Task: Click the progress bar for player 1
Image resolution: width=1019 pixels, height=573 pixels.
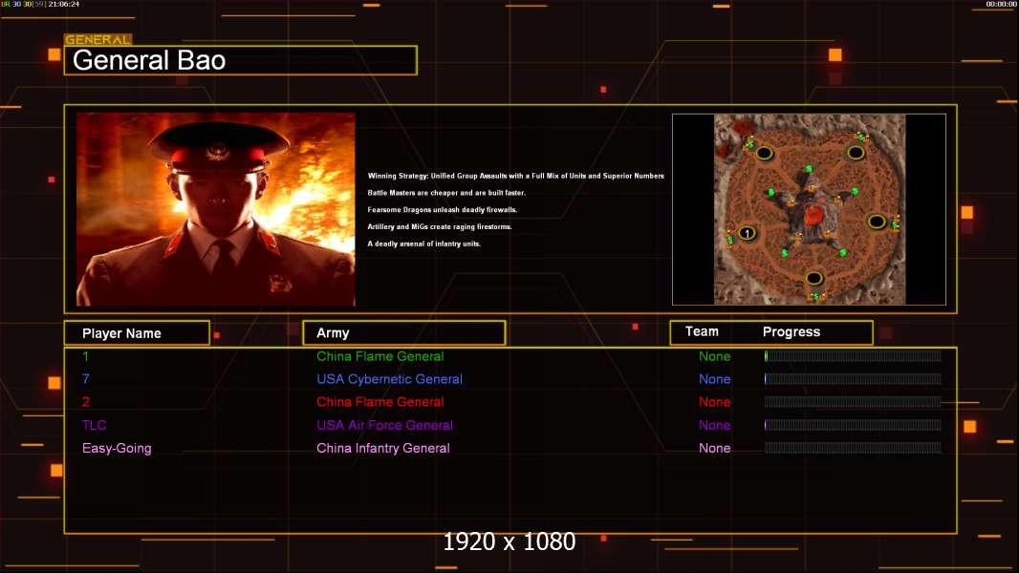Action: tap(853, 355)
